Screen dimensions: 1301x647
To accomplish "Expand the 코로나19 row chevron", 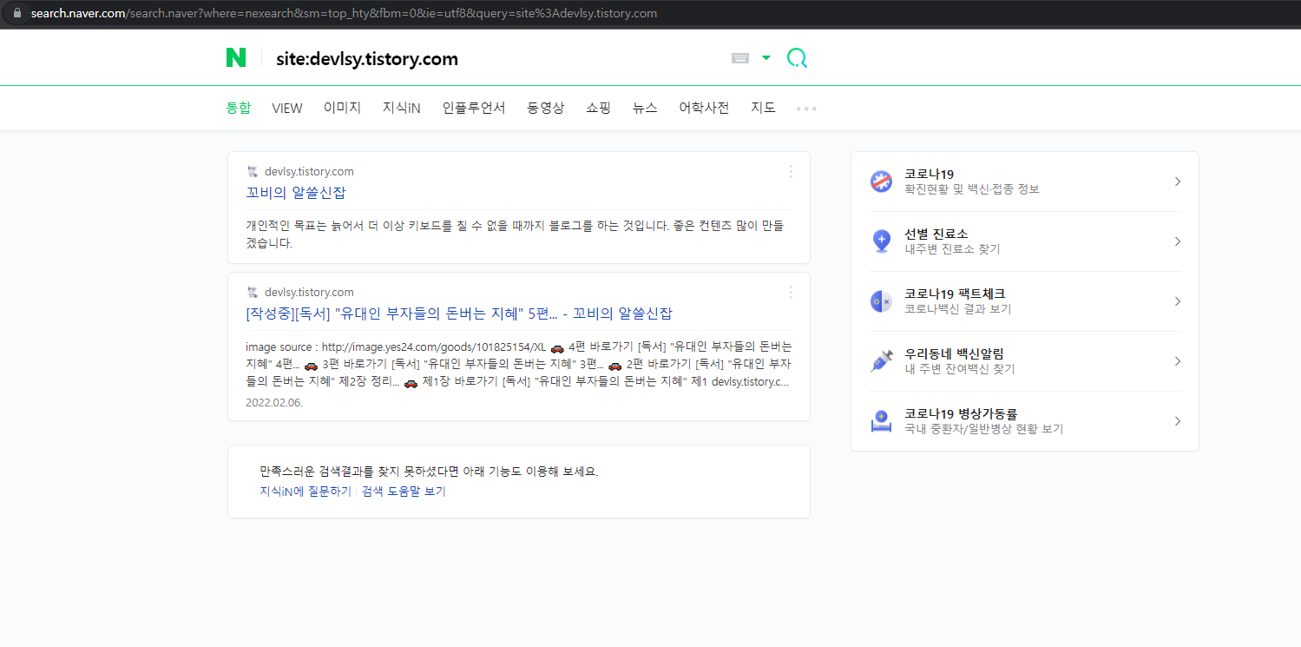I will point(1178,182).
